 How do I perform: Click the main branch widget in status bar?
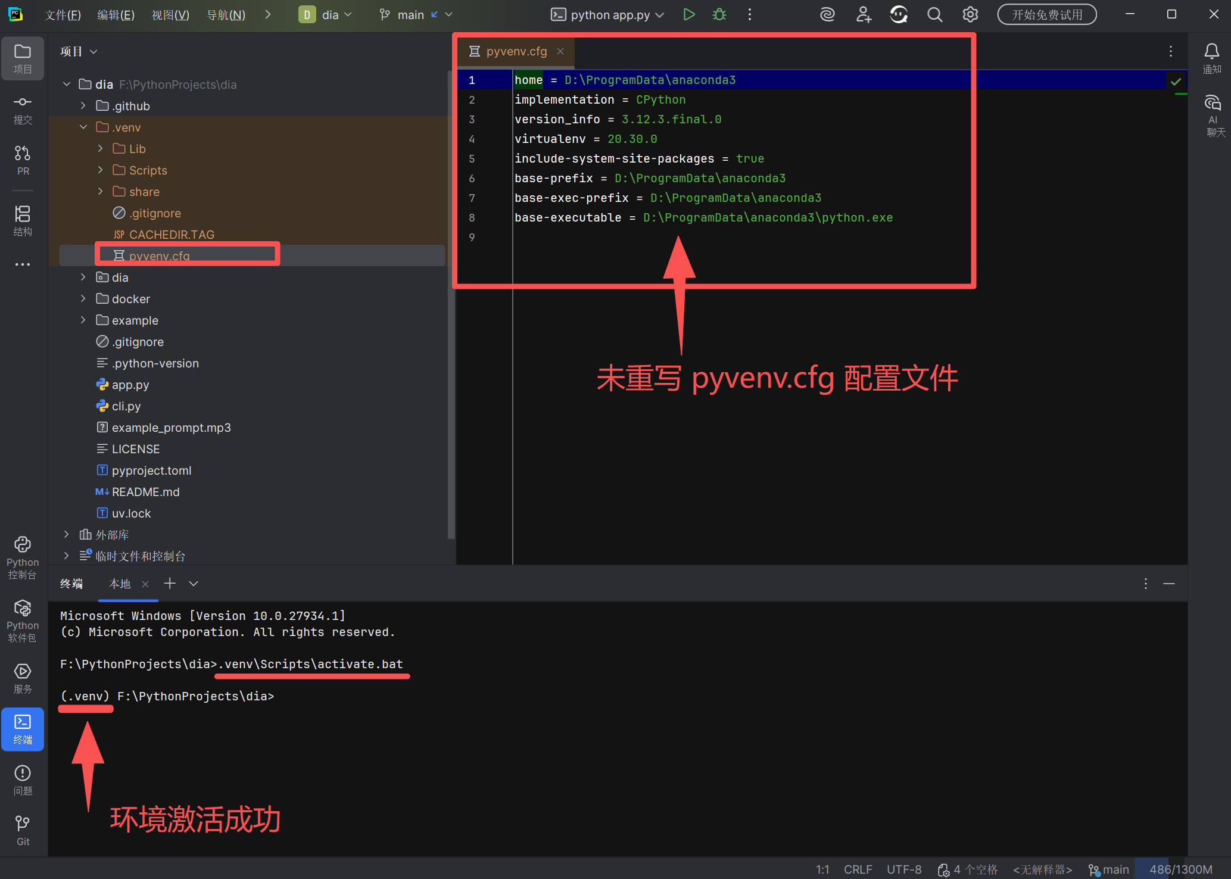pos(1108,869)
